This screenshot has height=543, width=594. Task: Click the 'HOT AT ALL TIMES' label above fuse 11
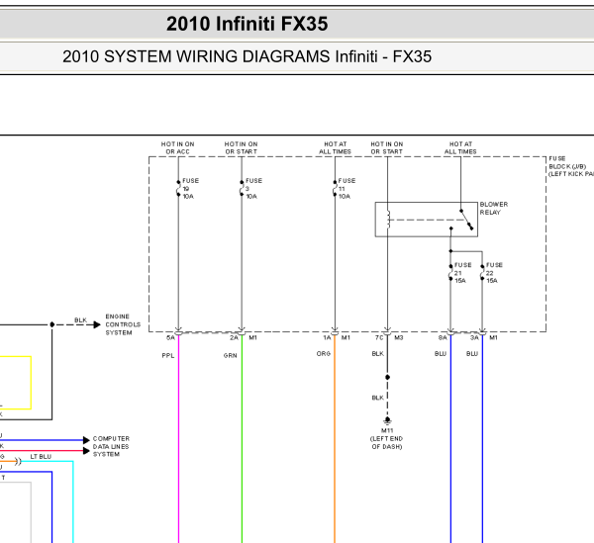(335, 148)
